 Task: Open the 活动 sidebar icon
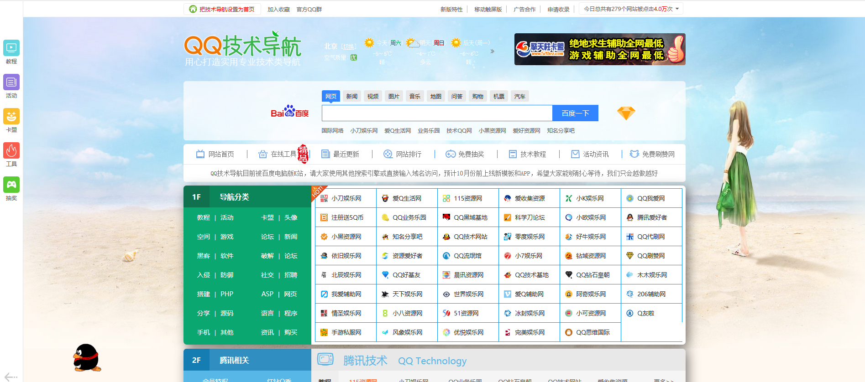pos(11,82)
